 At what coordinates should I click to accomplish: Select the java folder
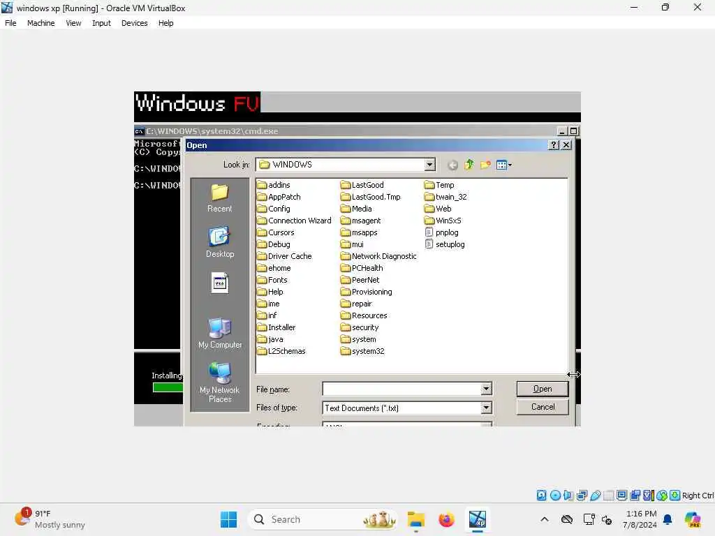[270, 339]
